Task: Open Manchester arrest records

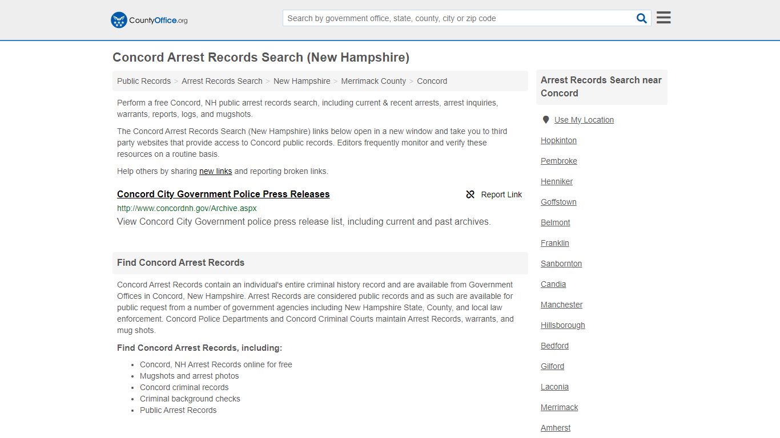Action: point(562,305)
